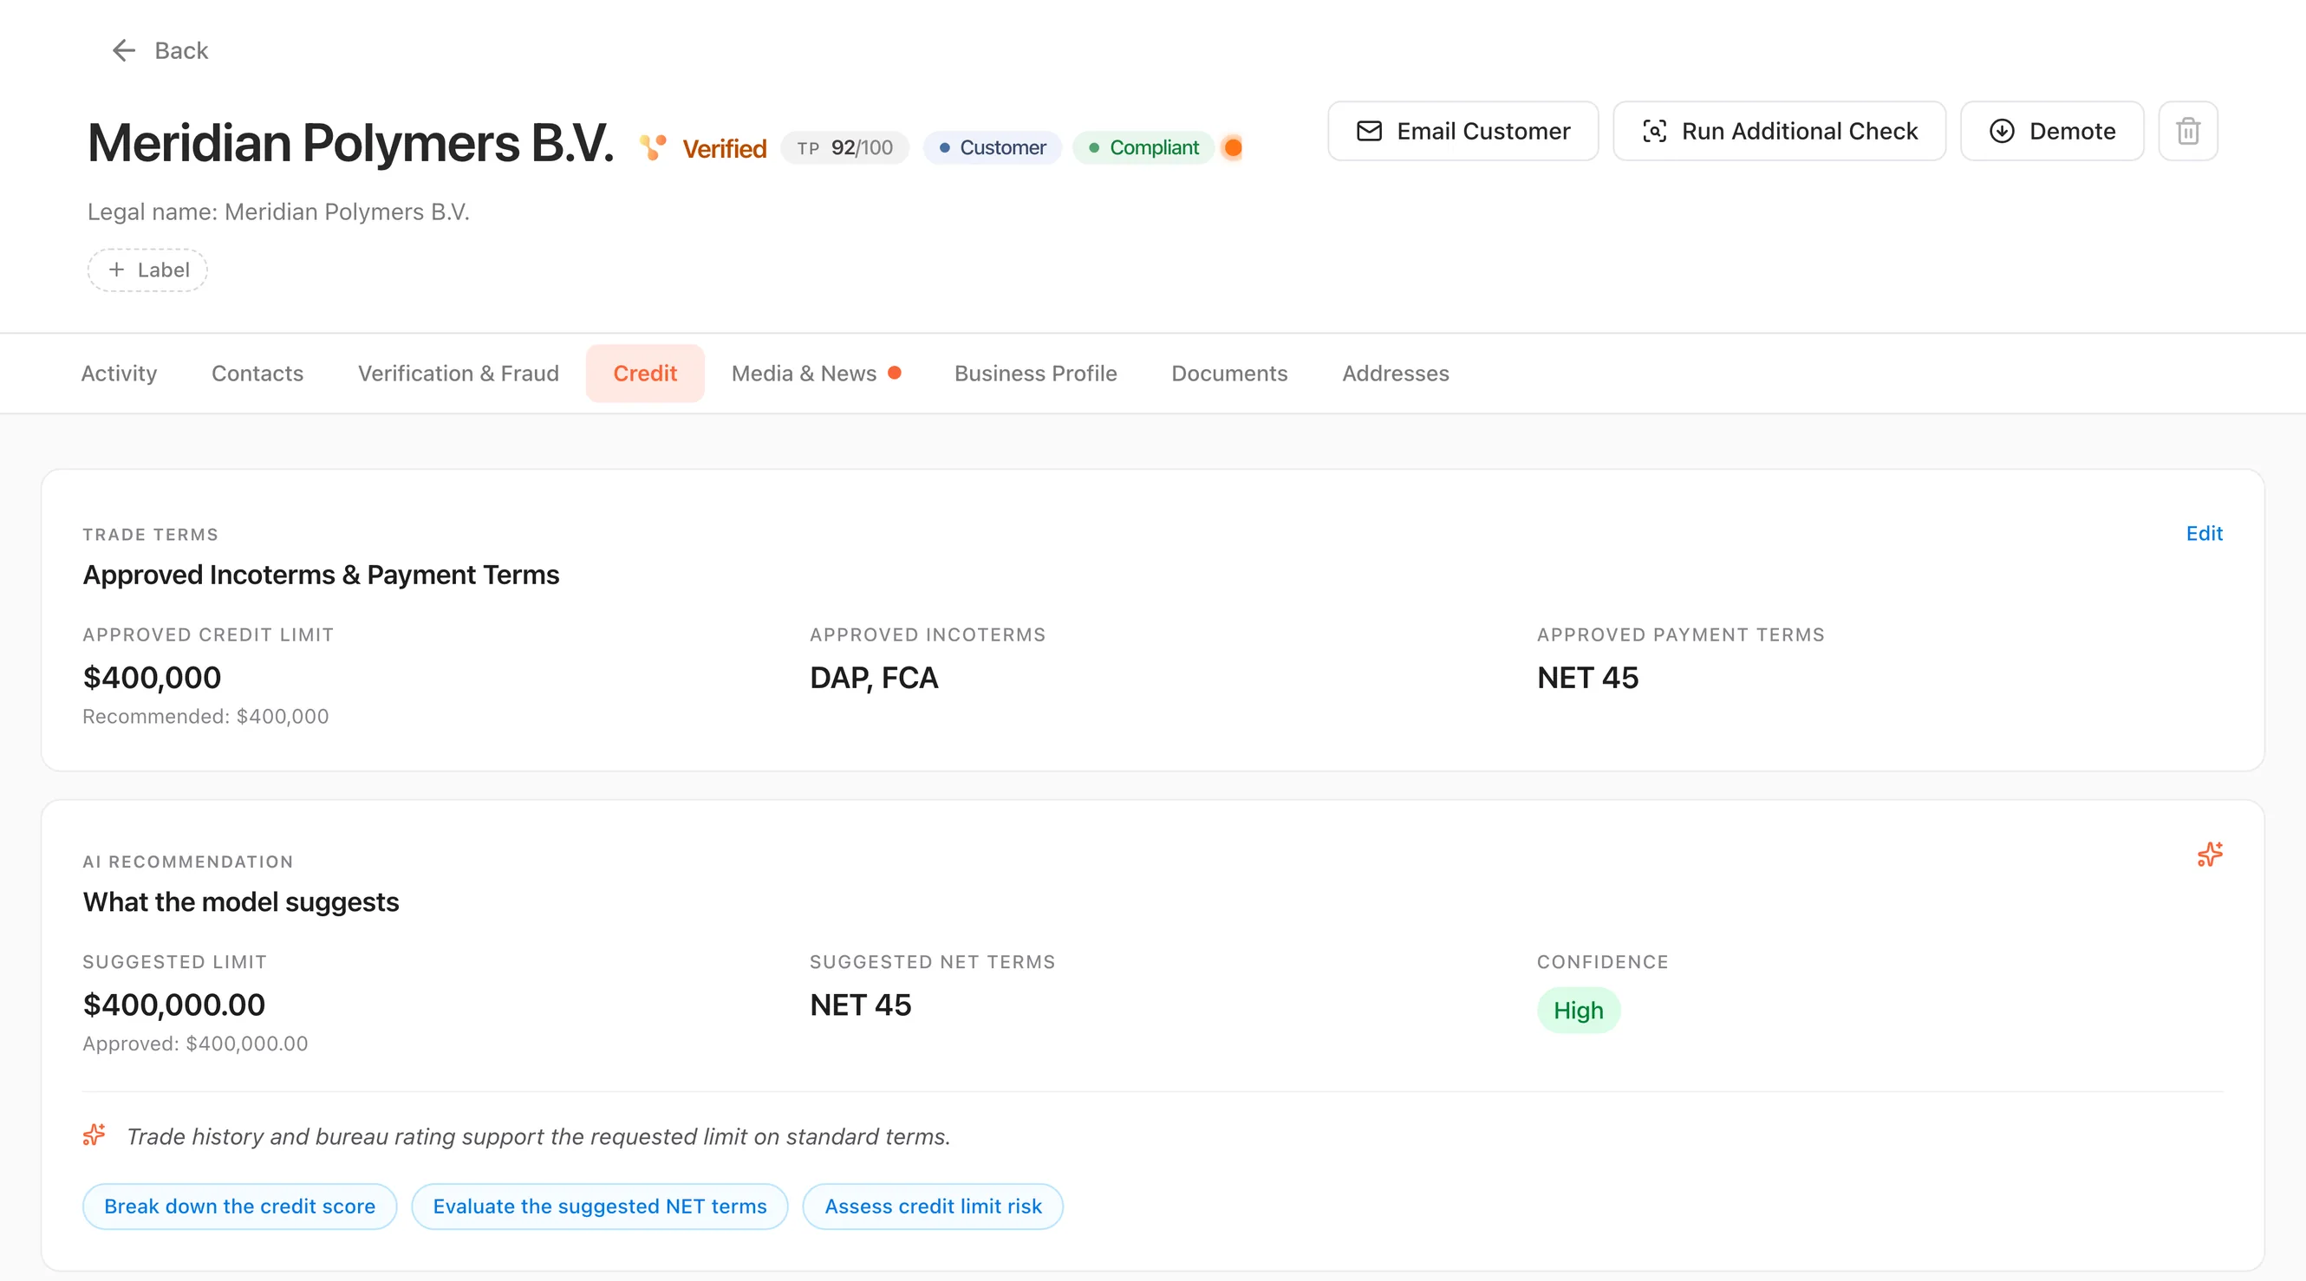Image resolution: width=2306 pixels, height=1281 pixels.
Task: Click the 'Approved: $400,000.00' note
Action: pos(195,1043)
